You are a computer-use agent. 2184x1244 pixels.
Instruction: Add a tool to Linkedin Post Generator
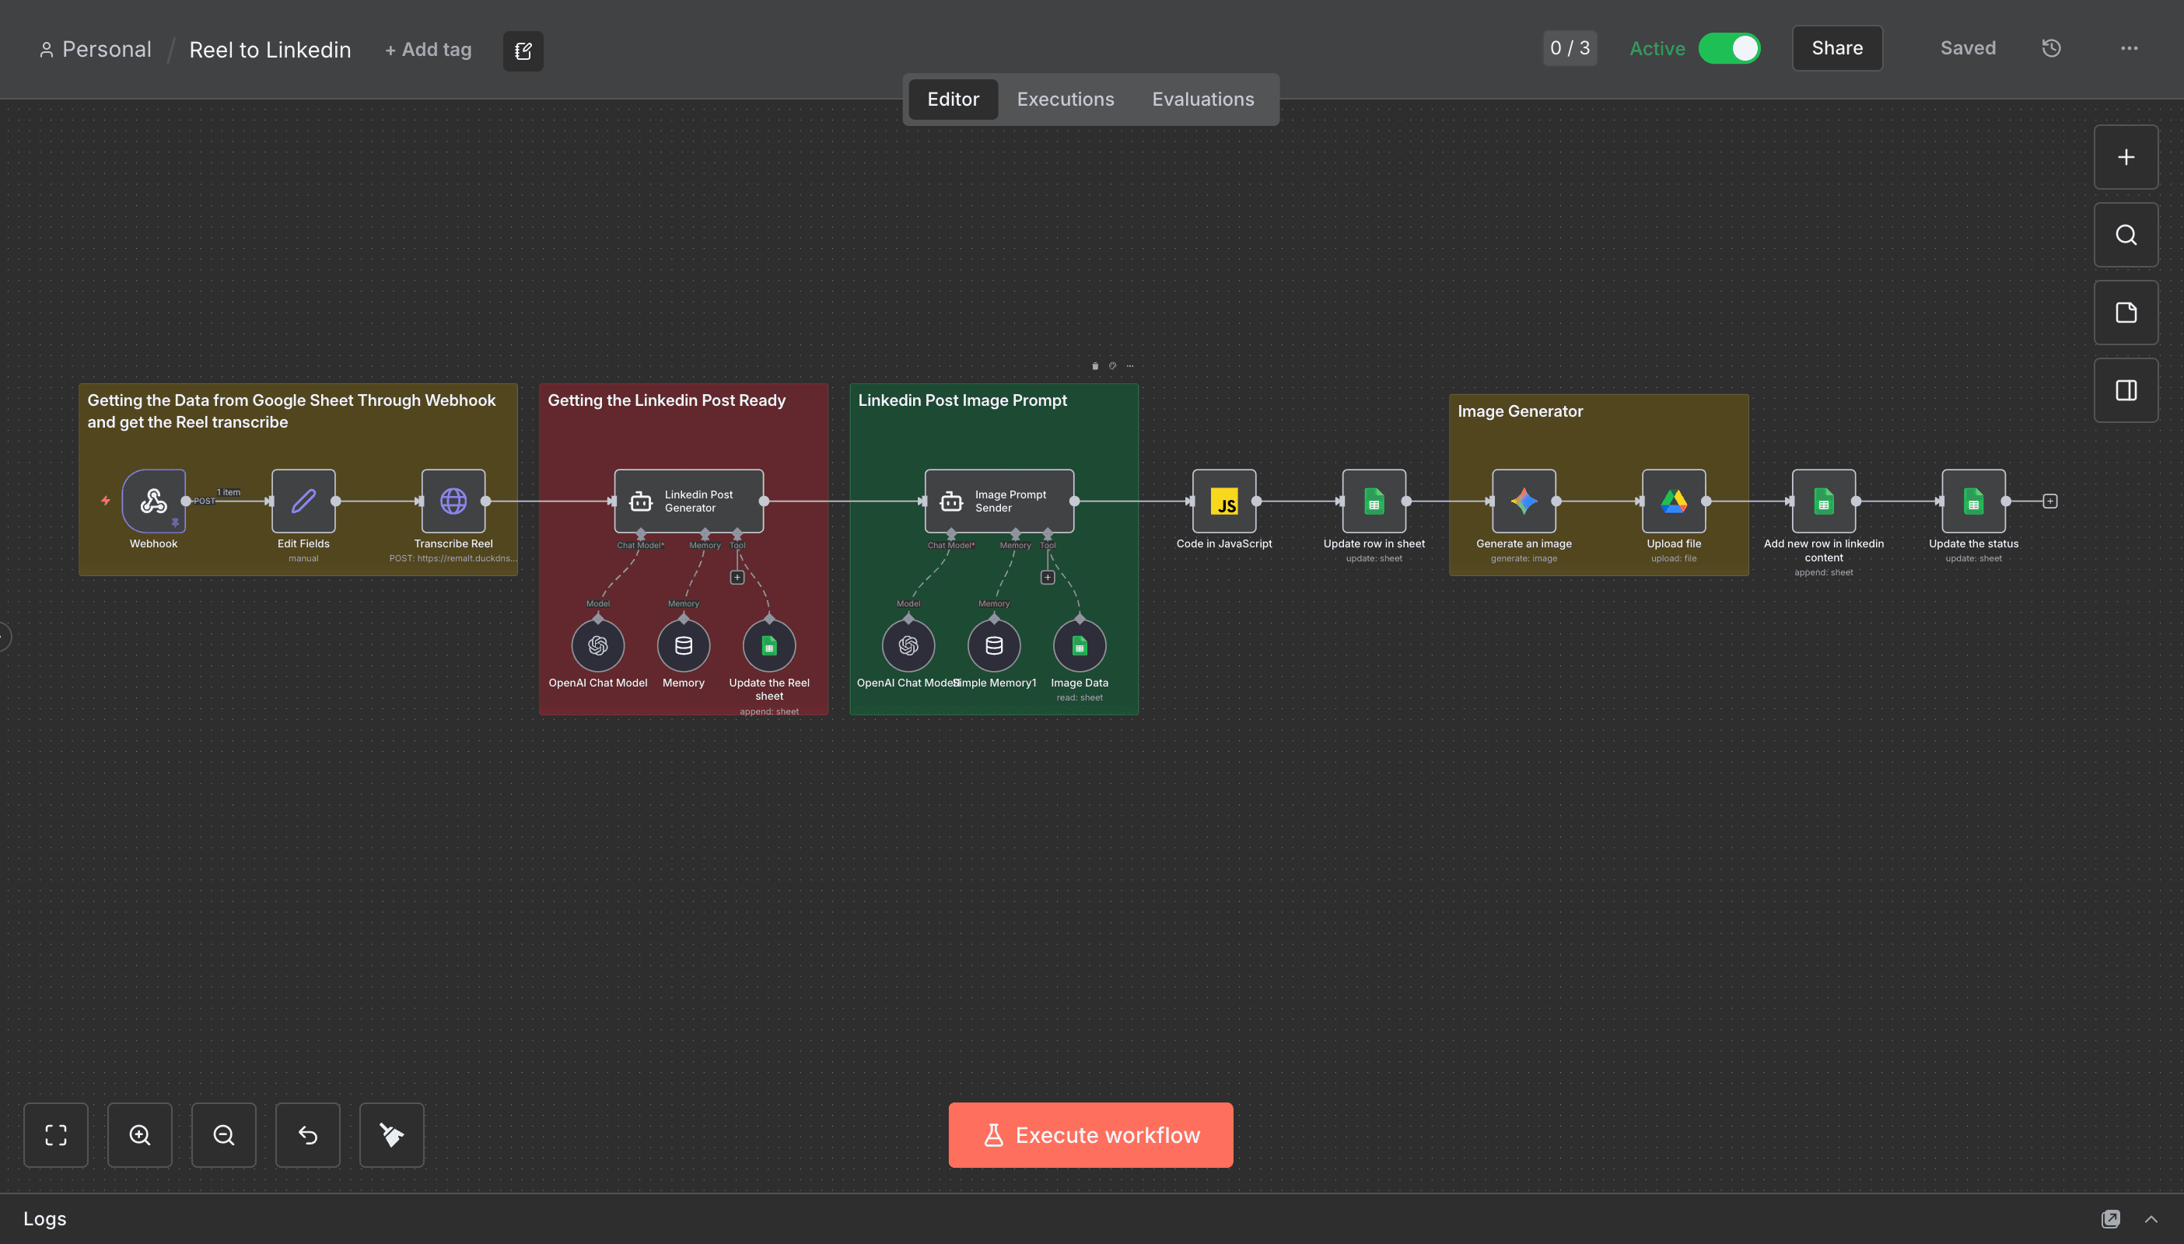click(x=737, y=578)
